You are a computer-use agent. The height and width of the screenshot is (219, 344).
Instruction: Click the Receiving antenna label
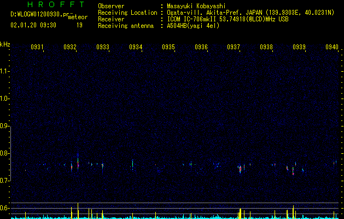coord(126,26)
